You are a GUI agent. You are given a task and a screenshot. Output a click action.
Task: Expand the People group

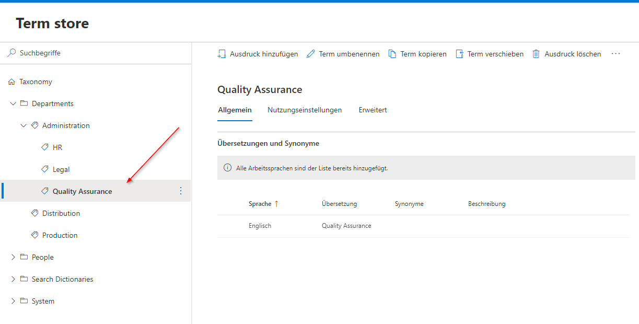click(x=13, y=258)
